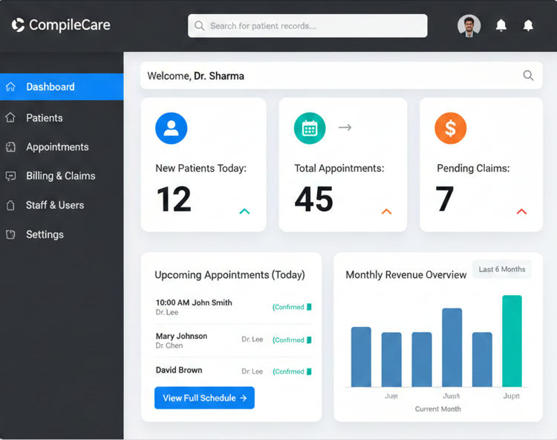Click the Confirmed status for Mary Johnson
Viewport: 557px width, 440px height.
coord(292,340)
